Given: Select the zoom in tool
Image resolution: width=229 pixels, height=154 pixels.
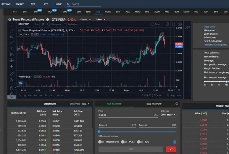Looking at the screenshot, I should pos(12,80).
